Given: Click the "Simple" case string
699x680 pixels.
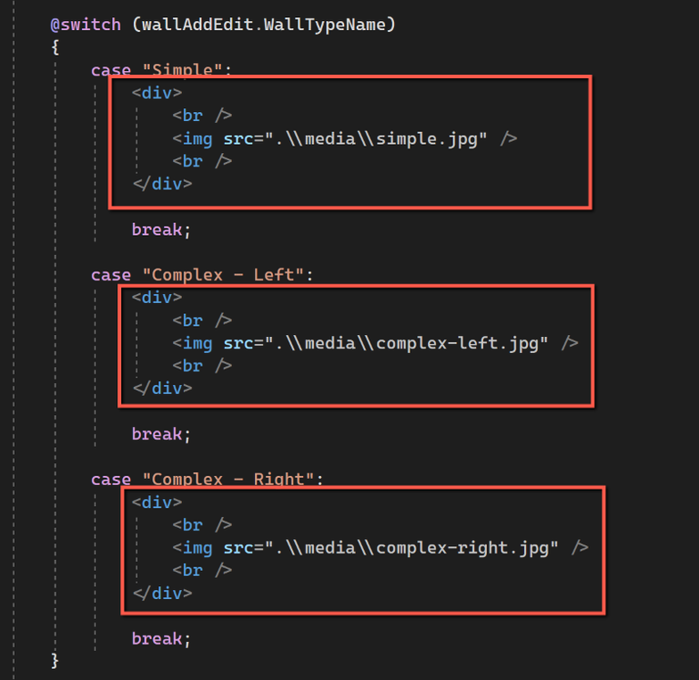Looking at the screenshot, I should 183,69.
